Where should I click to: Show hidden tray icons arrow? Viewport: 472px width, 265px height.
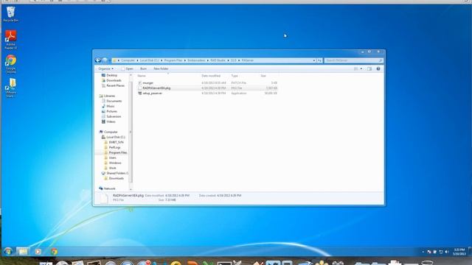click(x=423, y=252)
